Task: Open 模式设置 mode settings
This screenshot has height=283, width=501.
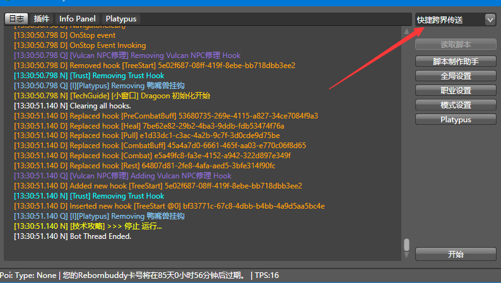Action: click(x=456, y=105)
